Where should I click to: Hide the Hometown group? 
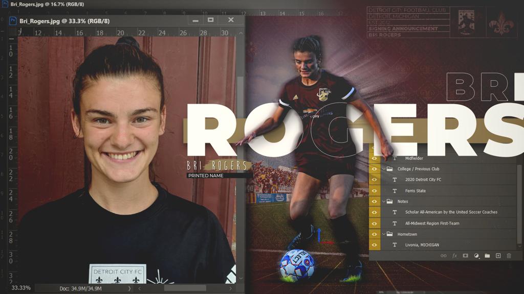[374, 234]
